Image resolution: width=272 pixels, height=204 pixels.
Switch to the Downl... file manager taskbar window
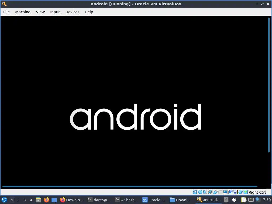pos(181,200)
